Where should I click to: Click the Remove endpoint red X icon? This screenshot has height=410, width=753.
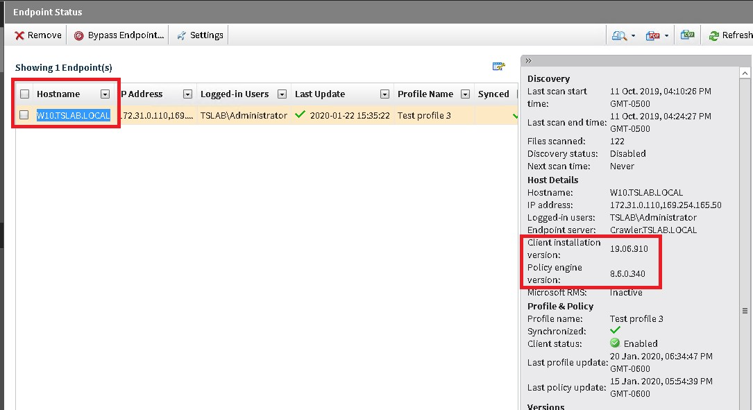pos(19,35)
